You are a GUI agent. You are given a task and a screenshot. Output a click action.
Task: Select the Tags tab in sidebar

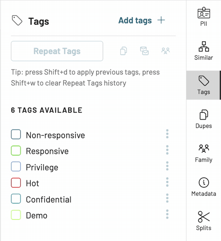click(x=204, y=85)
